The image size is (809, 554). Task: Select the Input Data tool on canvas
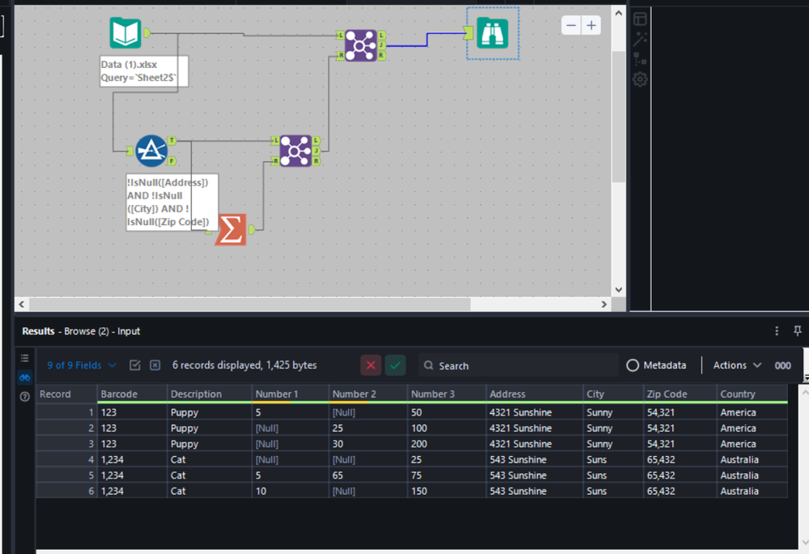(x=126, y=33)
